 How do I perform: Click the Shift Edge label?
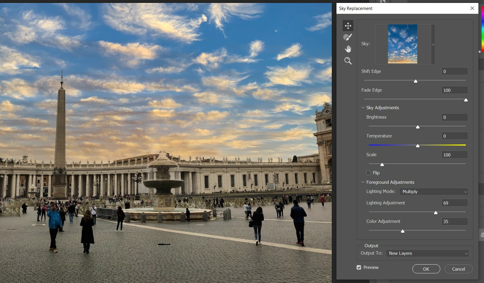(371, 71)
